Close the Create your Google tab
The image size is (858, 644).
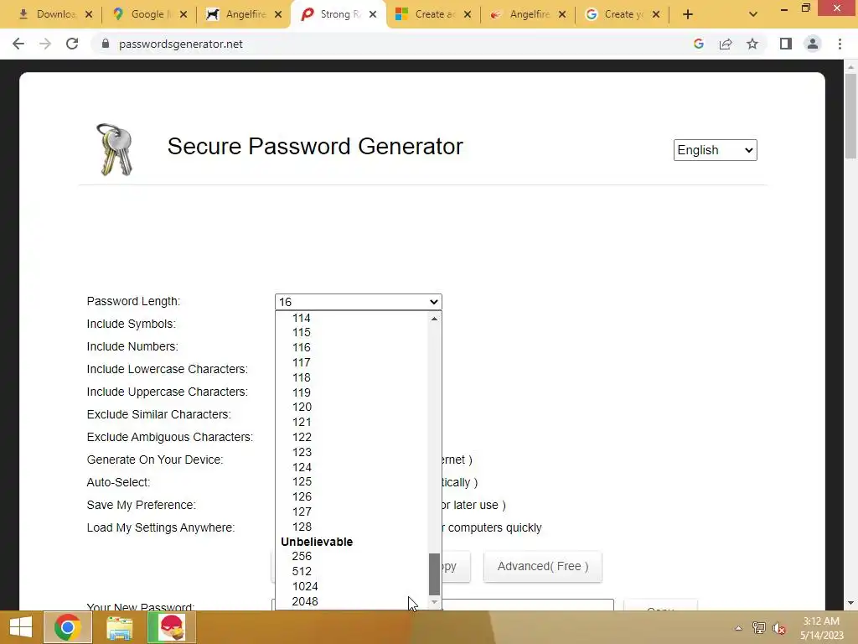pyautogui.click(x=656, y=14)
